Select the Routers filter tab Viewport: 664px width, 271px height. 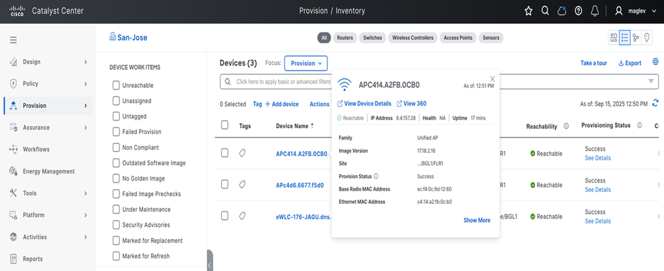point(345,38)
